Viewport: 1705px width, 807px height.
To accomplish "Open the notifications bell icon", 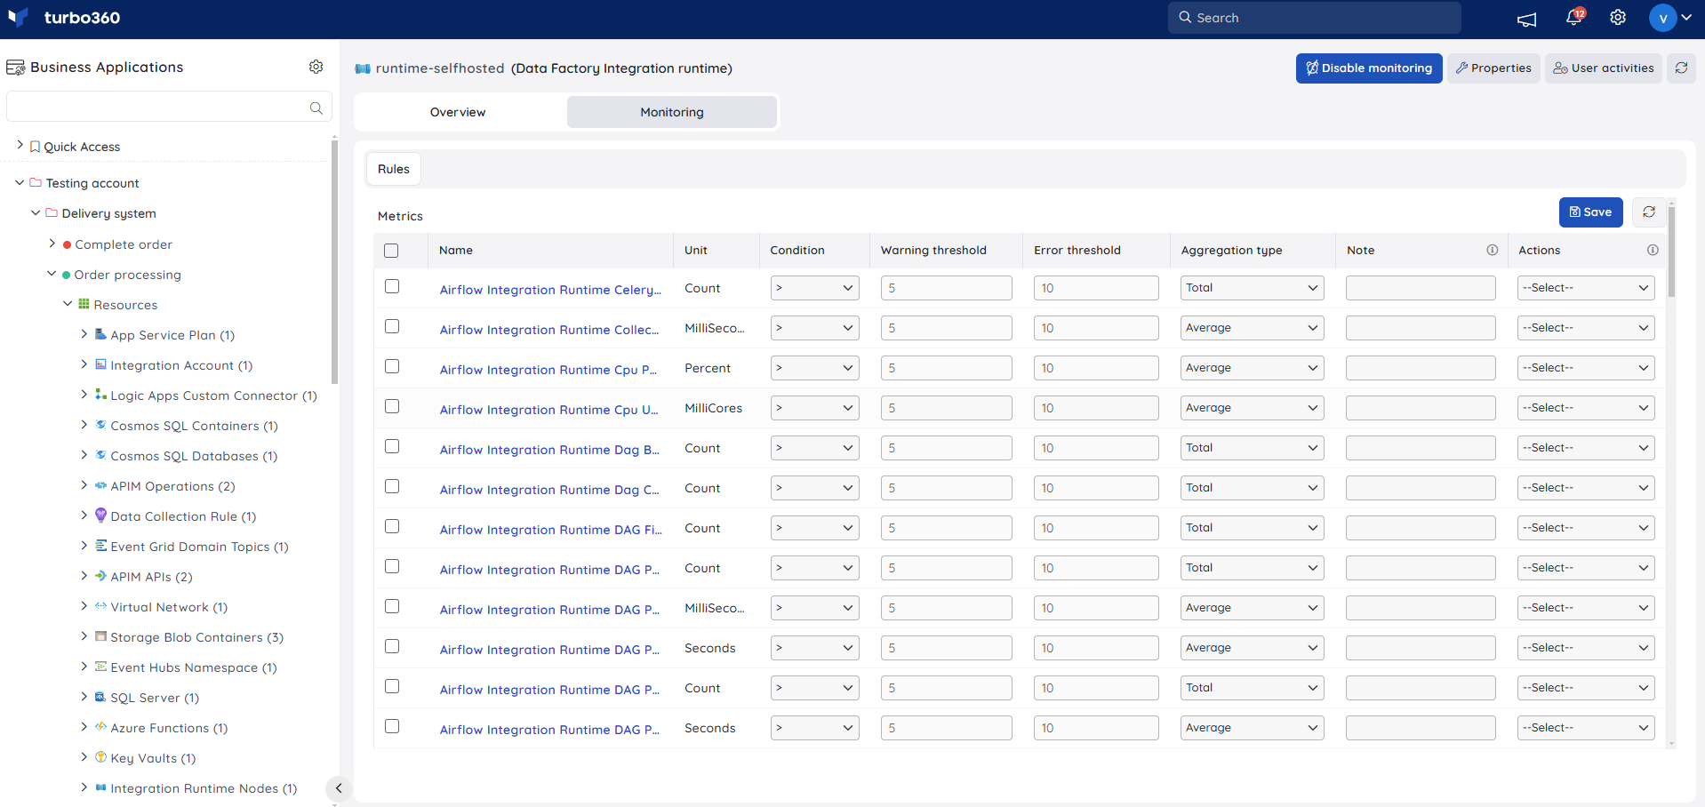I will point(1573,17).
